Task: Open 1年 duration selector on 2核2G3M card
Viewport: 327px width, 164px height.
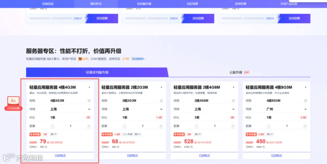Action: 142,117
